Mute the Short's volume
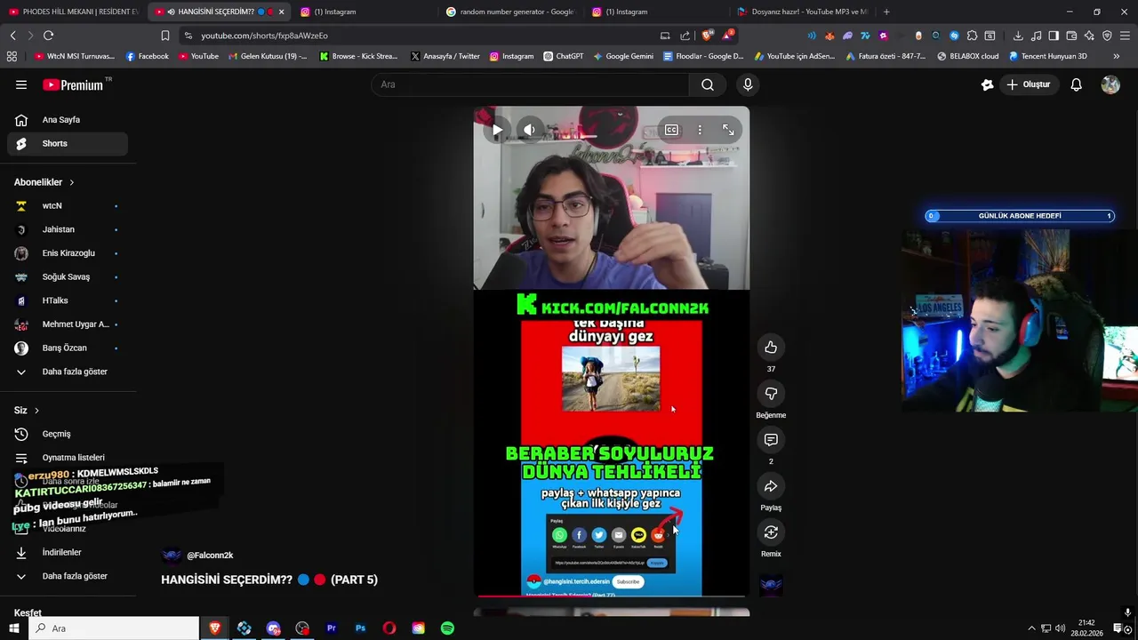 pos(529,130)
